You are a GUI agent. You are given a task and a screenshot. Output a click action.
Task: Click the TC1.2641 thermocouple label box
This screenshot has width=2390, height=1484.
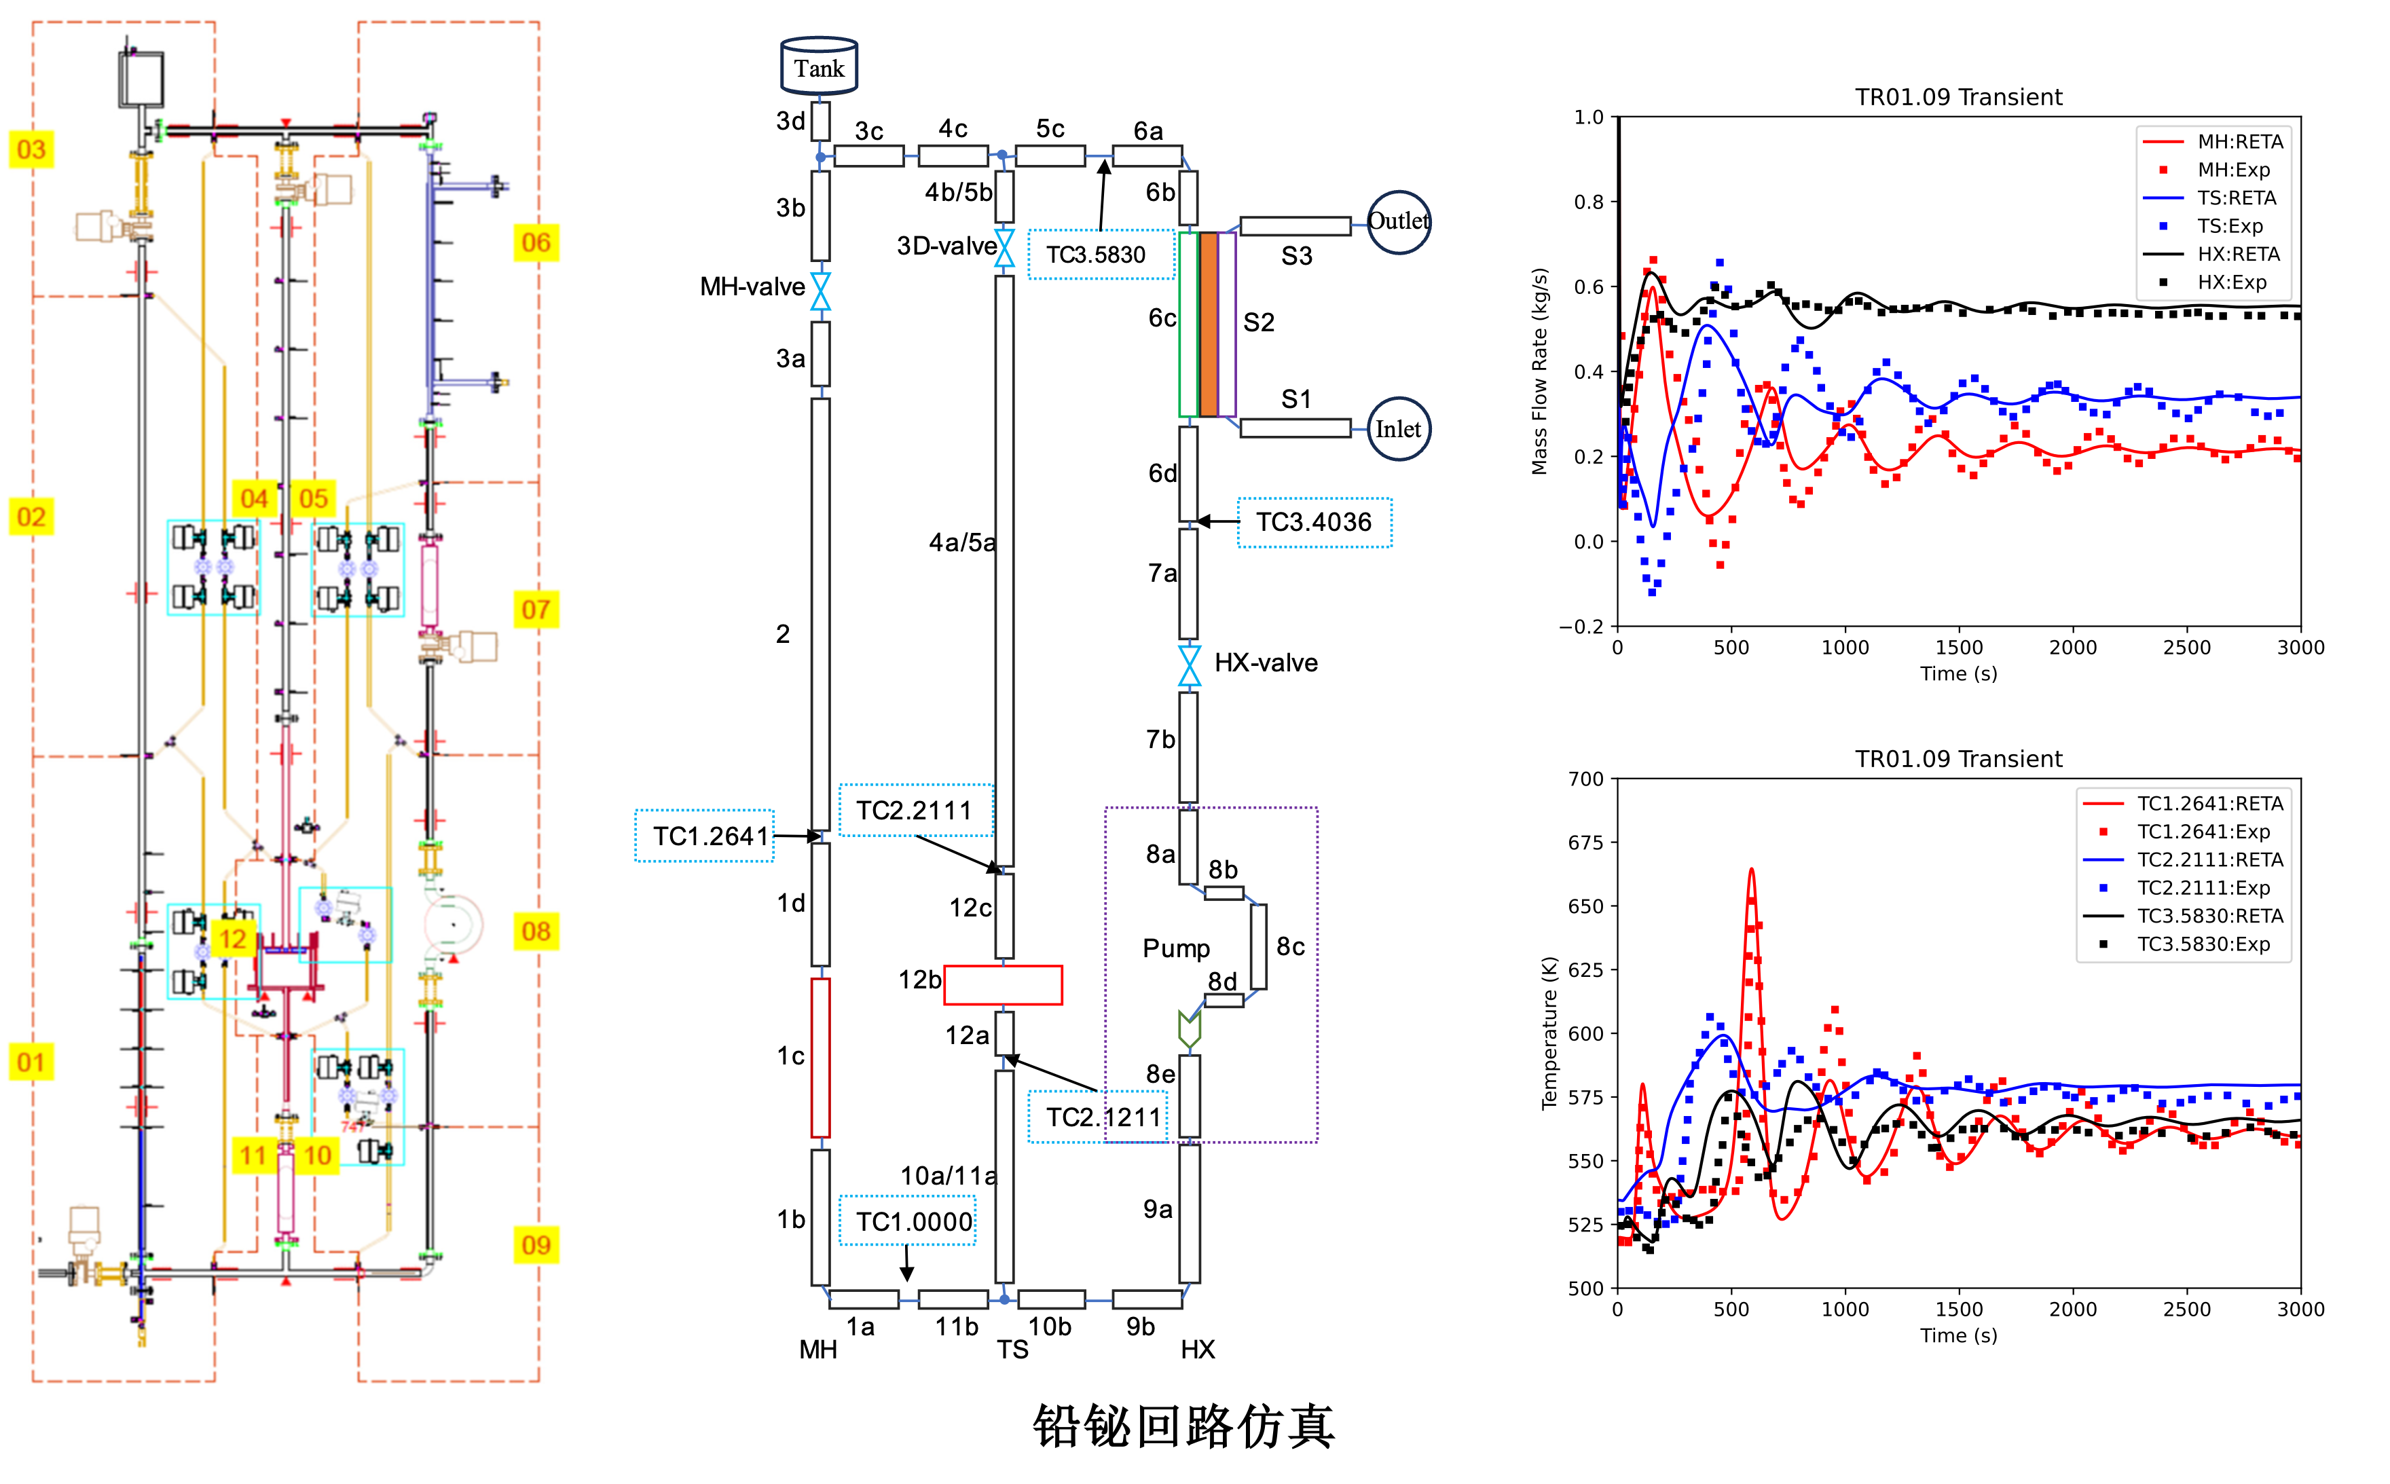[705, 835]
